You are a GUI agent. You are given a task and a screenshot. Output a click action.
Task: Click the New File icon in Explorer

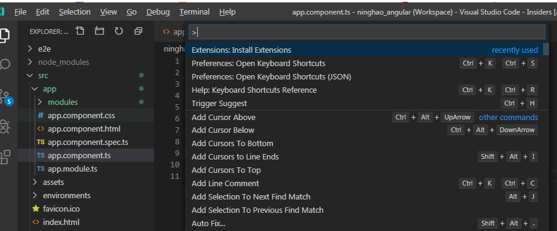(x=80, y=32)
